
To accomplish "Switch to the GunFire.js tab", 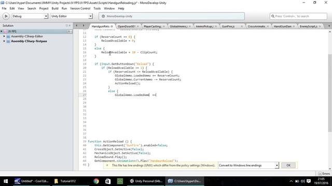I will [228, 26].
